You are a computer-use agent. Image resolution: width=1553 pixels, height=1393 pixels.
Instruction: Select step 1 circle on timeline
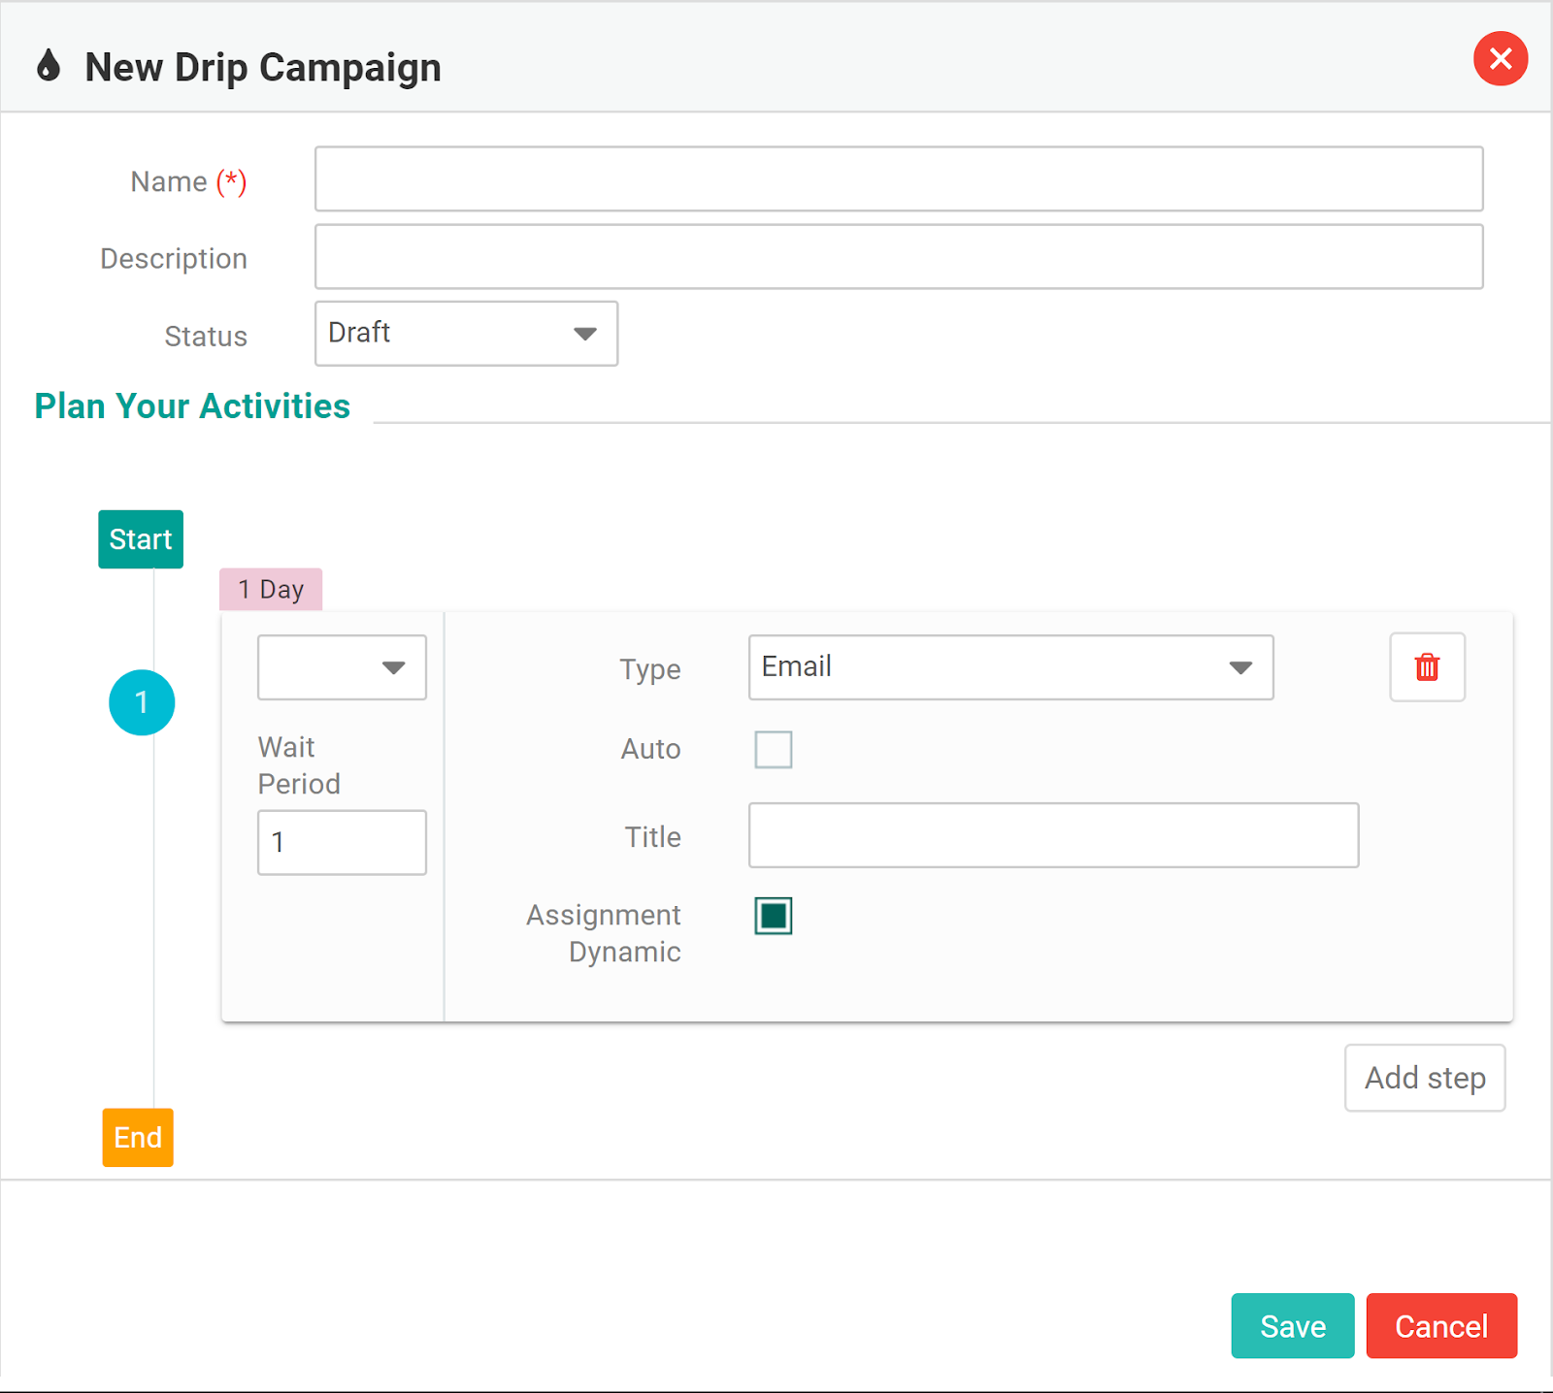point(142,702)
